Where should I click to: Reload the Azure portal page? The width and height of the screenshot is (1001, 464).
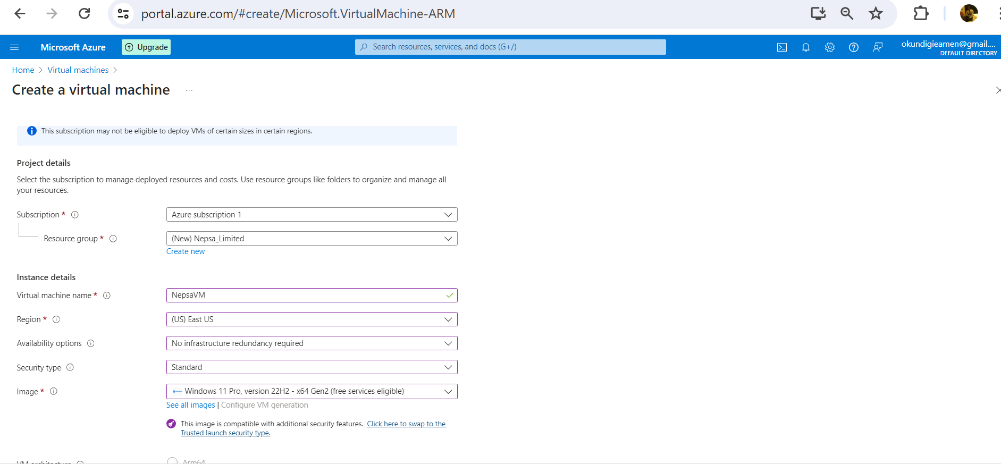85,14
